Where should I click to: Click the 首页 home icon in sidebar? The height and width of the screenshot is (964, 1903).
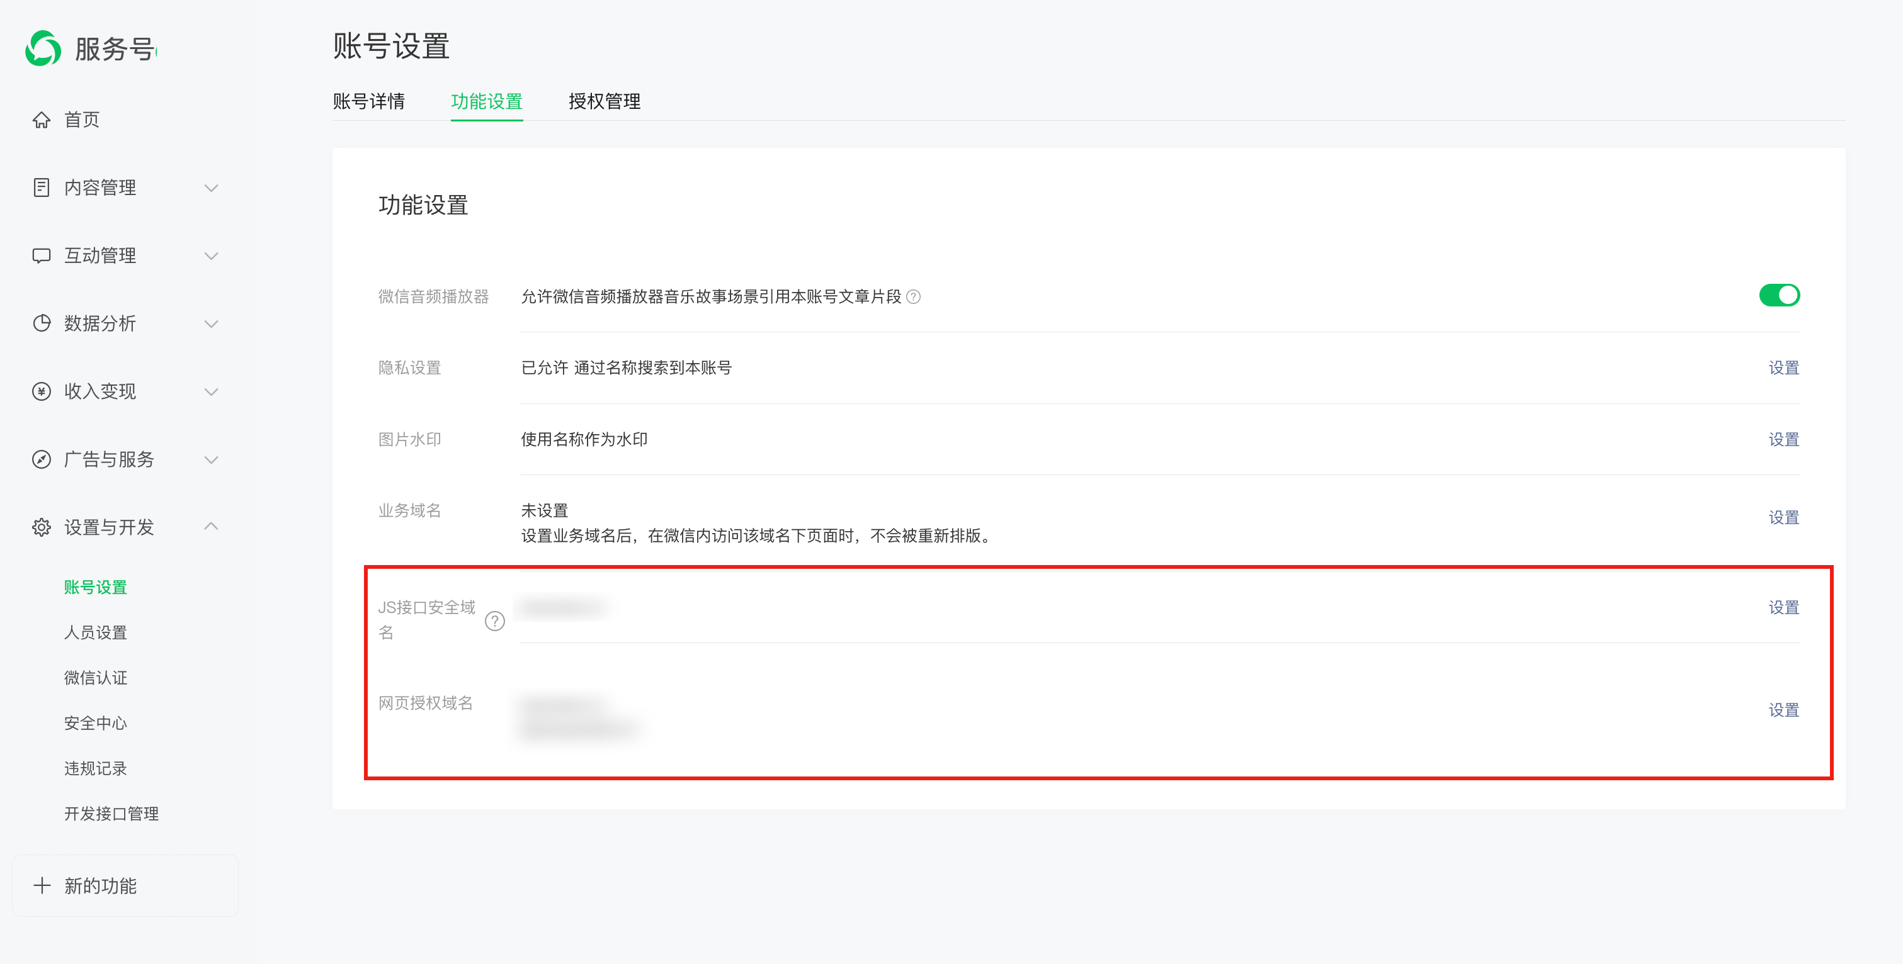coord(42,120)
